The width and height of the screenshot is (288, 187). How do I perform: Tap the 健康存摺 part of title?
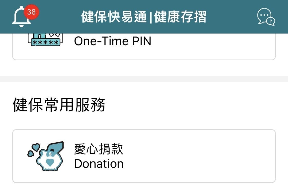tap(180, 17)
